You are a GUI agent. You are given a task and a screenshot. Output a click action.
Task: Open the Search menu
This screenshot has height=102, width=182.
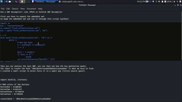(x=15, y=9)
